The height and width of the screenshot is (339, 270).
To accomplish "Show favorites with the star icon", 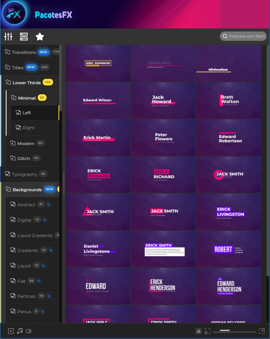I will (x=40, y=37).
